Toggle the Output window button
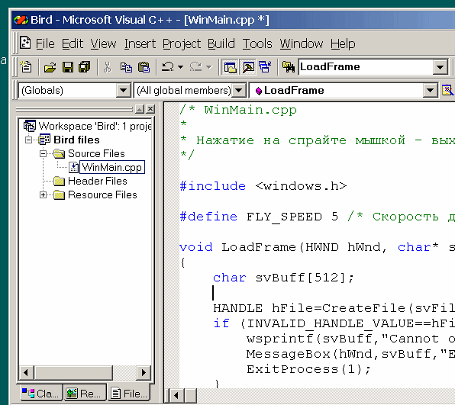The height and width of the screenshot is (405, 455). click(x=248, y=67)
